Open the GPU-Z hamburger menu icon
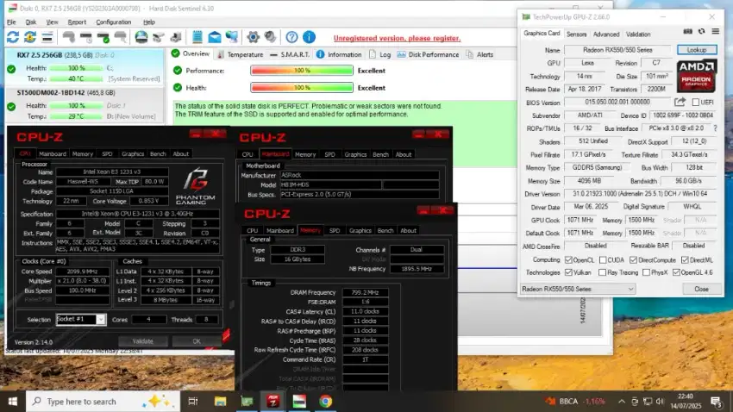Viewport: 733px width, 412px height. (x=716, y=32)
